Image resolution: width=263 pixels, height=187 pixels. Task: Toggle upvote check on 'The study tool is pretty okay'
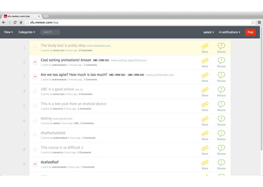[x=35, y=48]
